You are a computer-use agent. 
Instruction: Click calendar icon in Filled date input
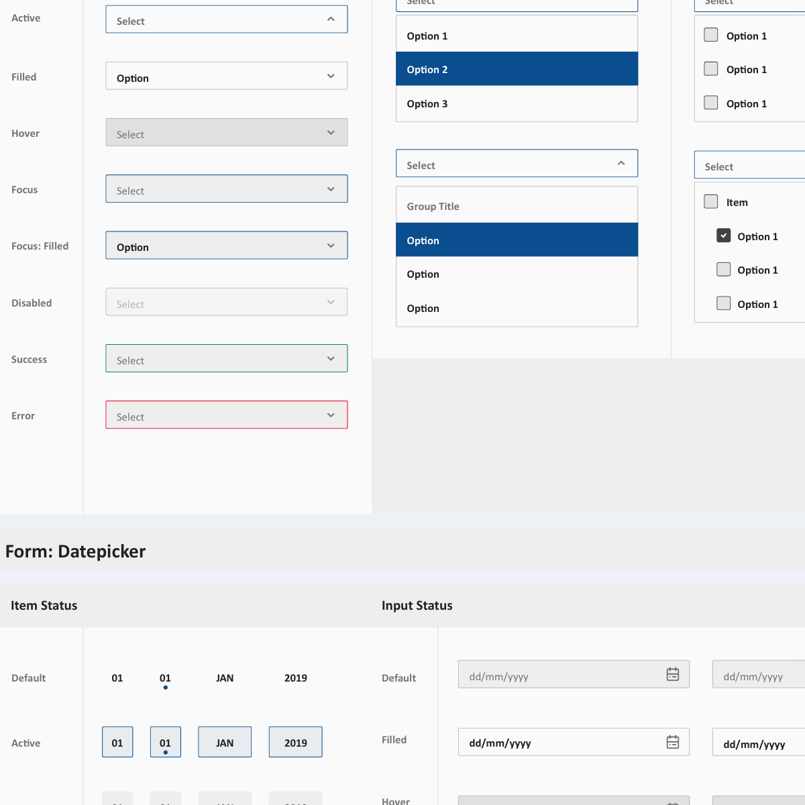click(x=673, y=742)
